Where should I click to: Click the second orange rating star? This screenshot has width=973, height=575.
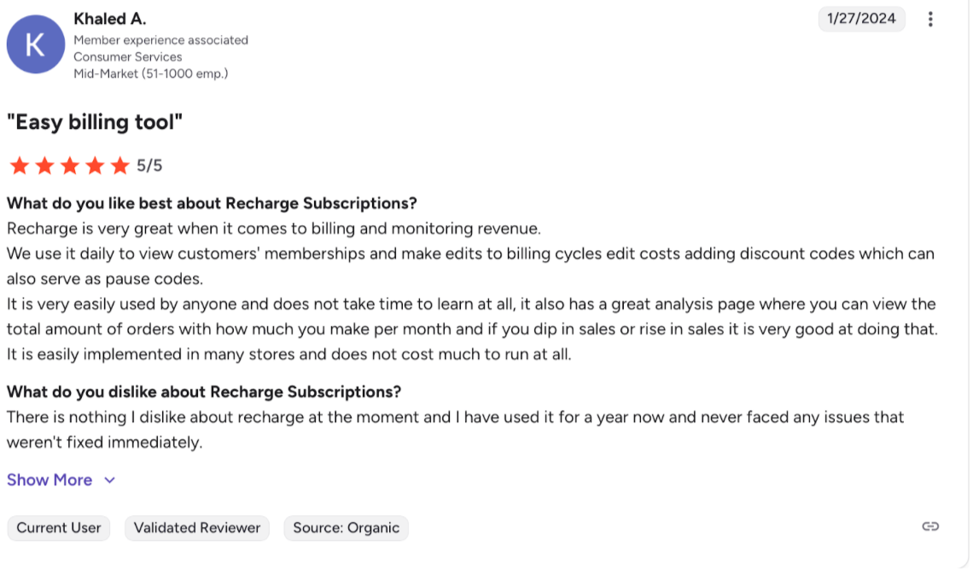44,166
